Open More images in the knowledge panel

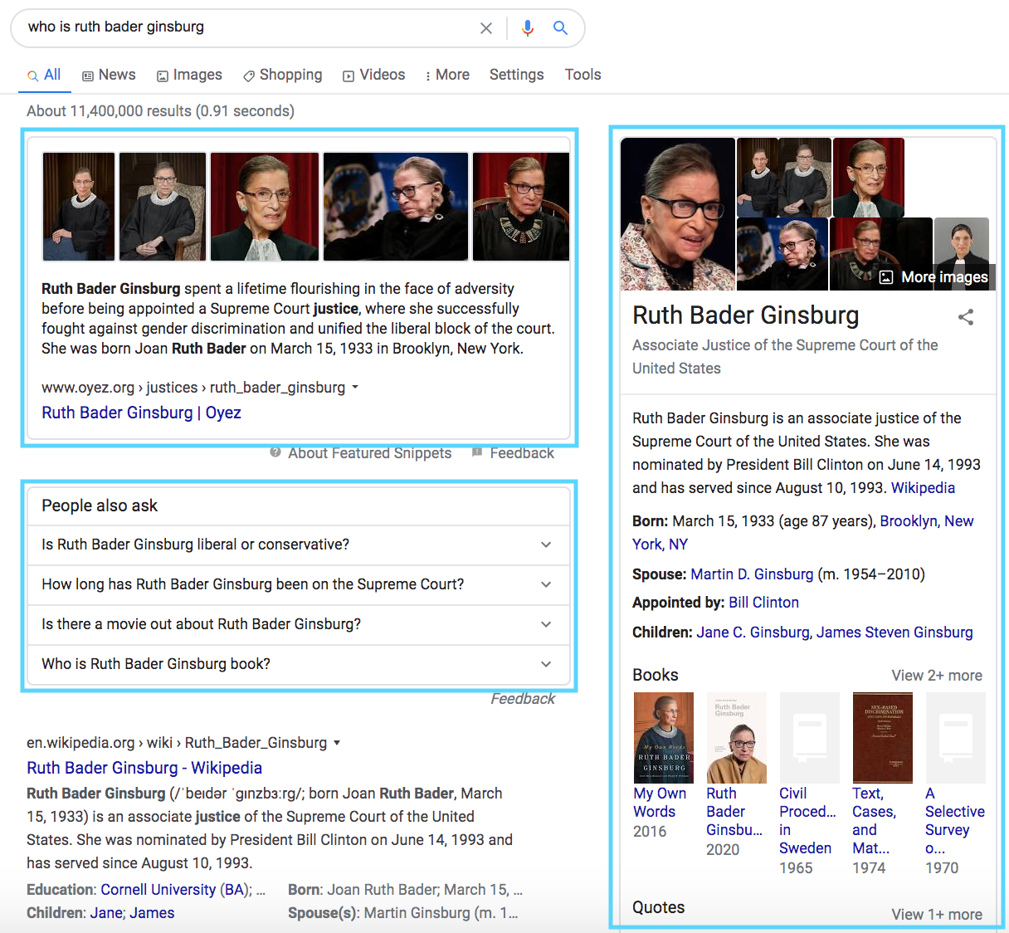934,277
